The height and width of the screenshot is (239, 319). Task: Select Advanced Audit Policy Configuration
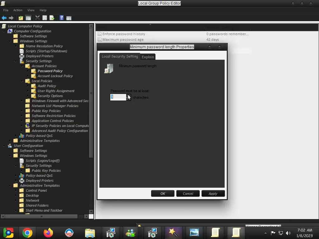pyautogui.click(x=60, y=131)
